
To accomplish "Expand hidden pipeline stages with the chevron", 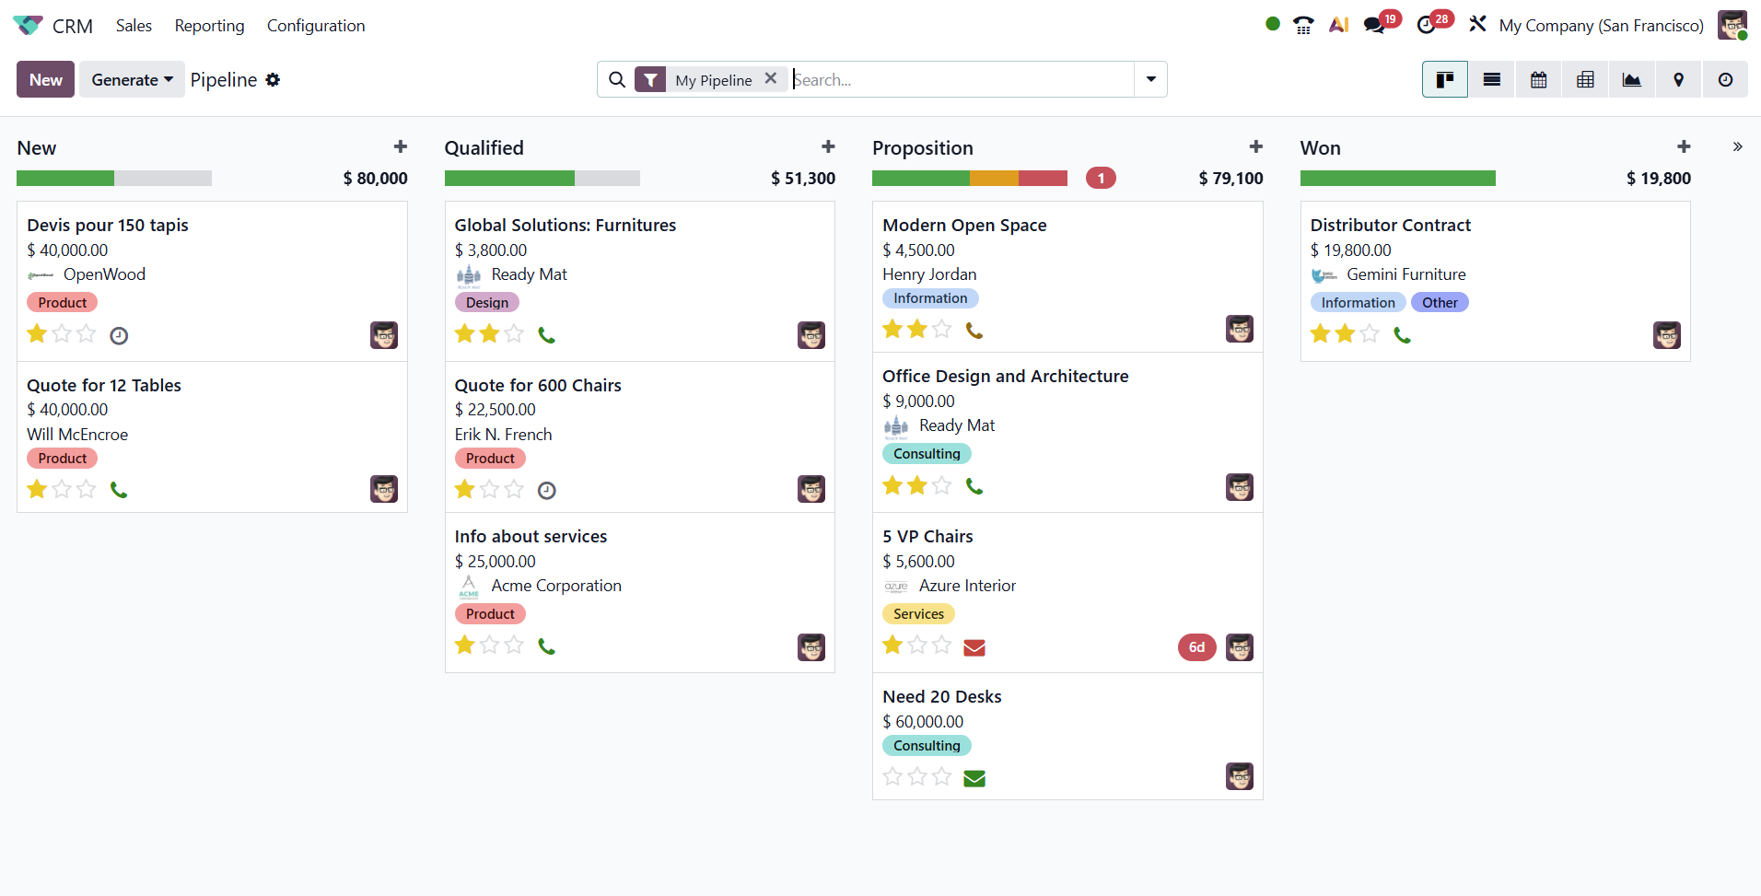I will (x=1738, y=146).
